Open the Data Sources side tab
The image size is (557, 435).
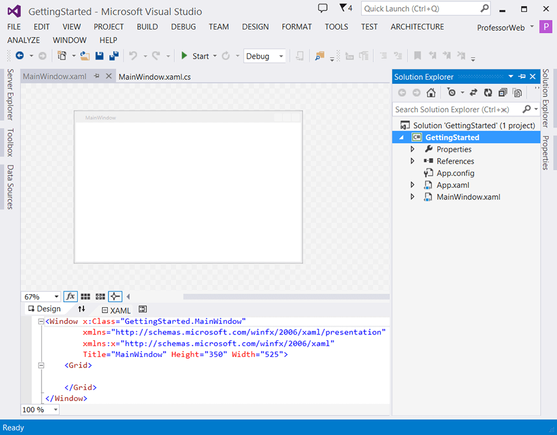click(10, 186)
